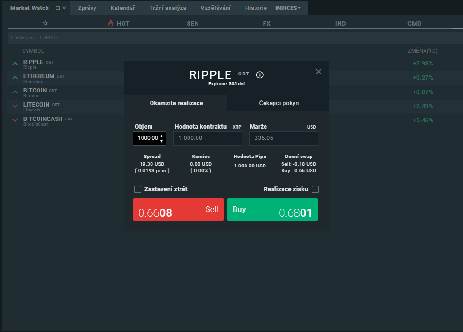Click the Marže value field
Image resolution: width=463 pixels, height=332 pixels.
point(283,138)
